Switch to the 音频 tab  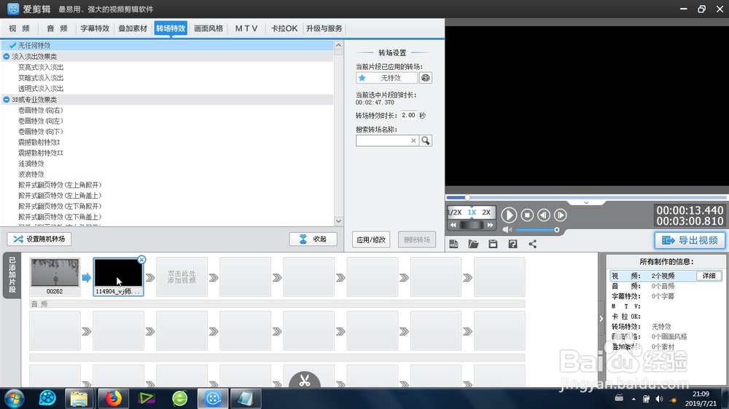coord(57,28)
